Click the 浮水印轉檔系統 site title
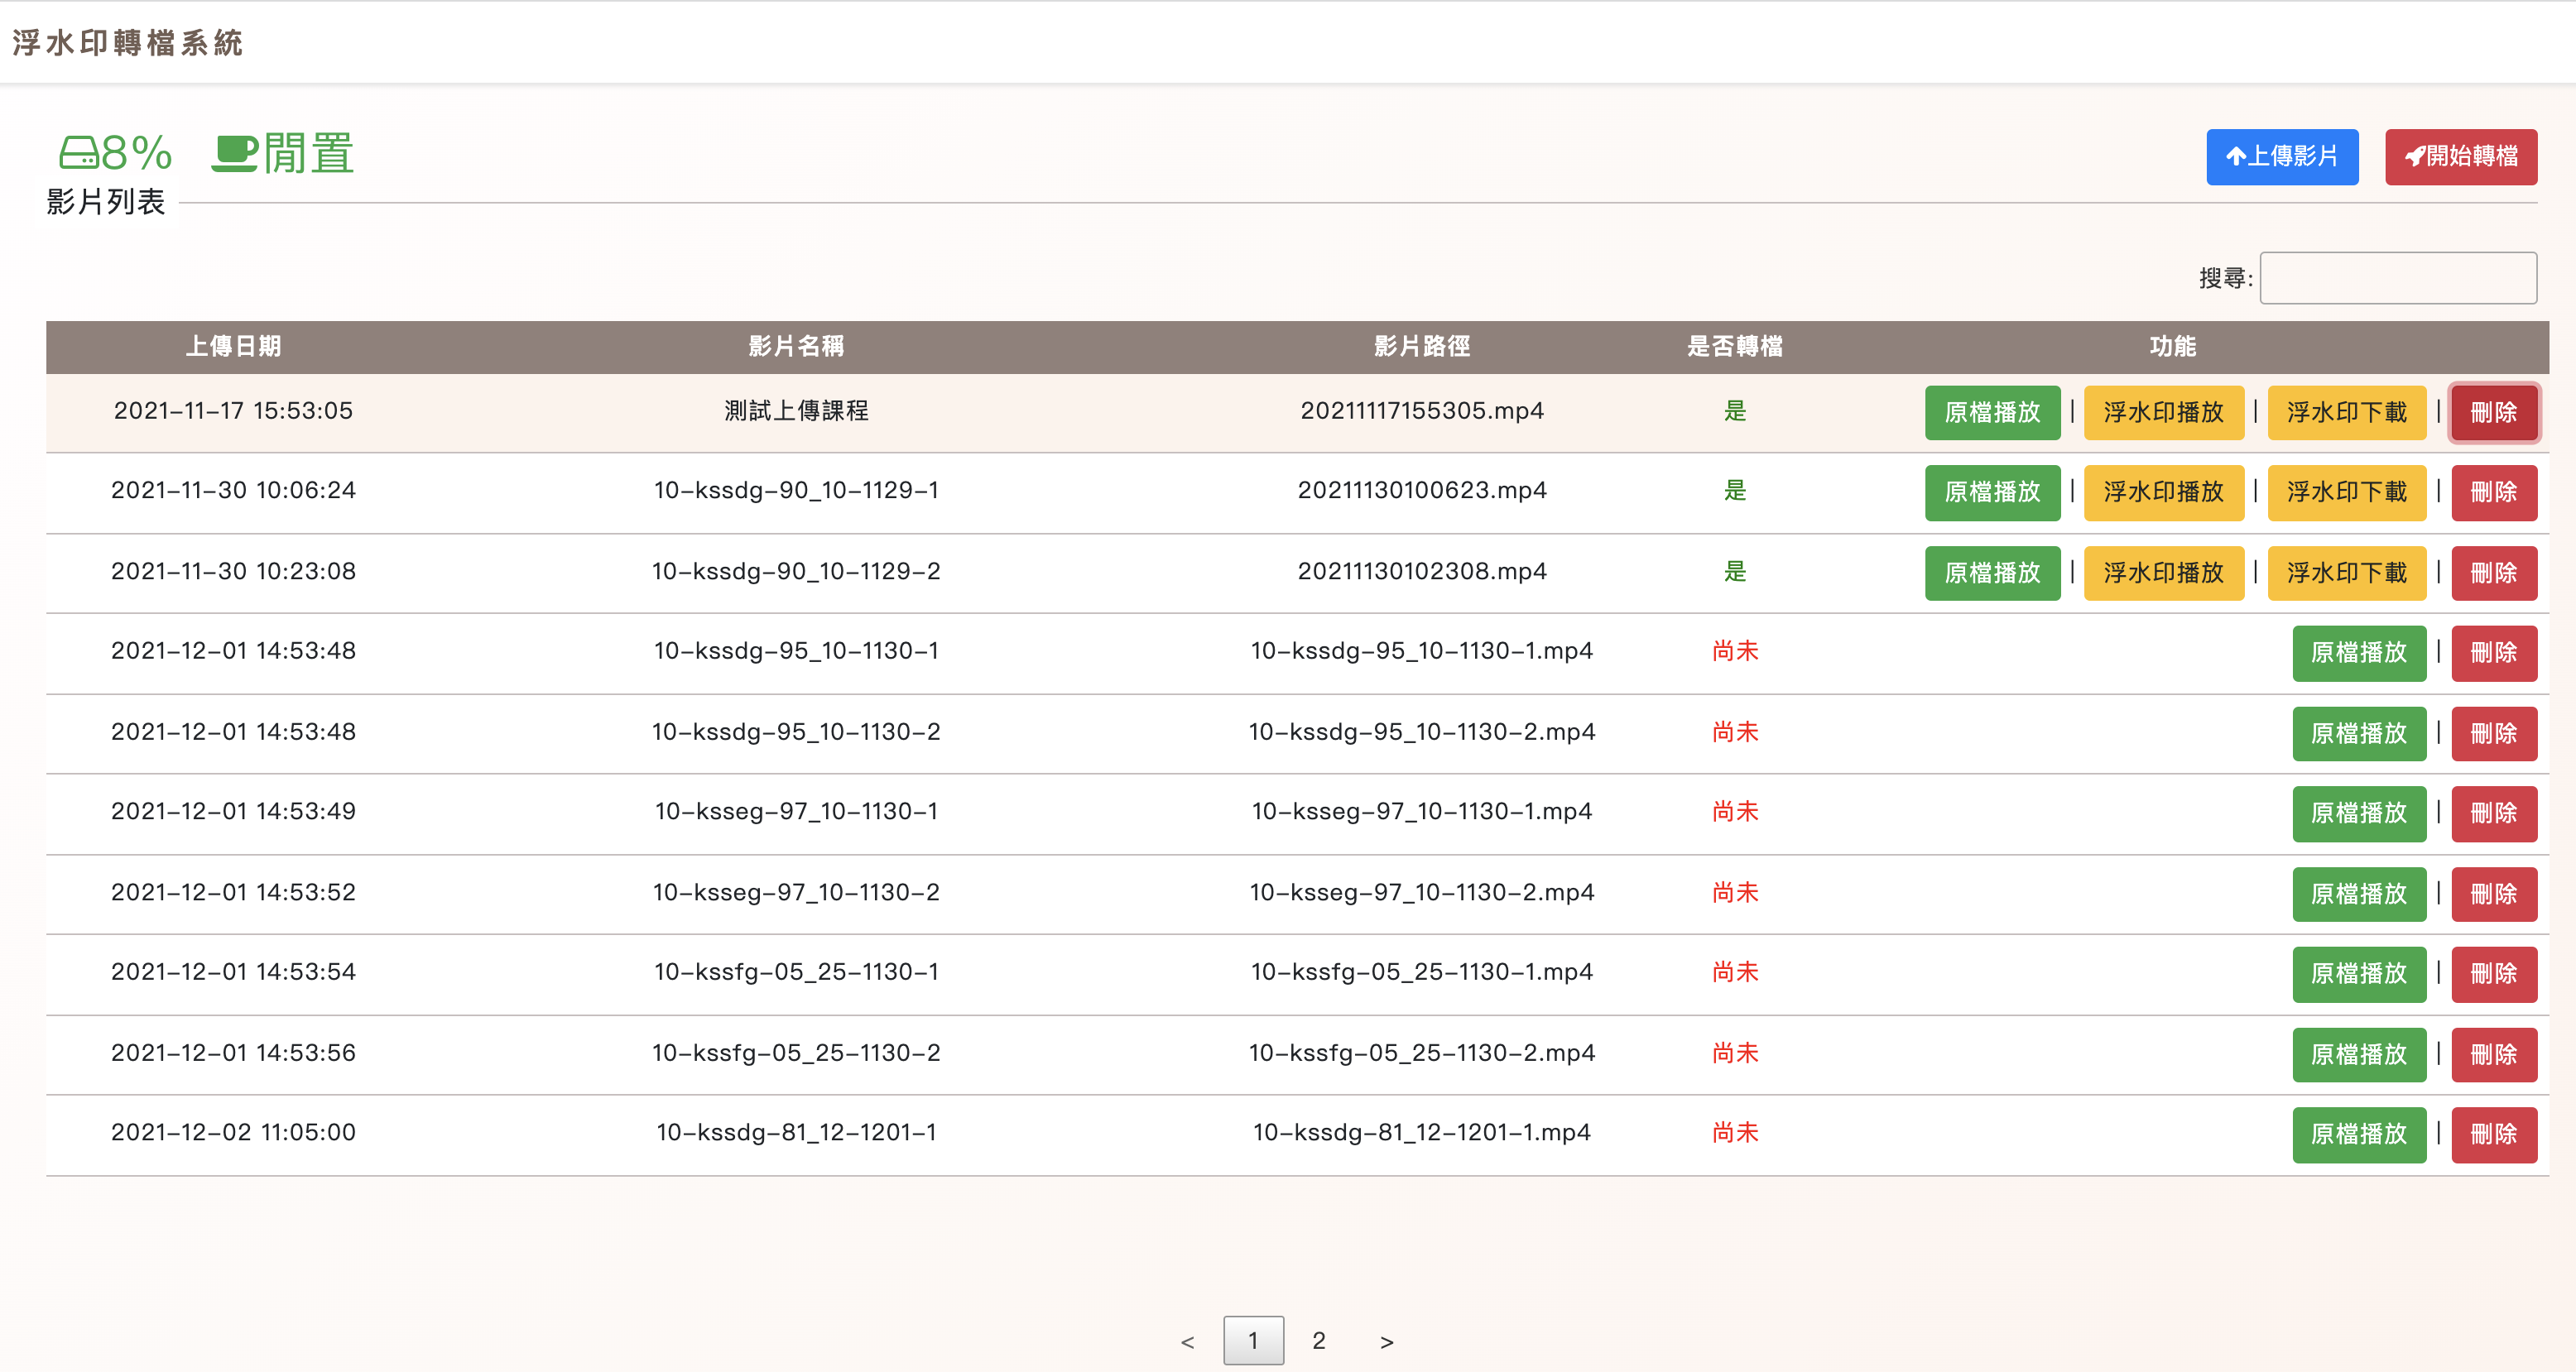Screen dimensions: 2576x1372 coord(127,43)
